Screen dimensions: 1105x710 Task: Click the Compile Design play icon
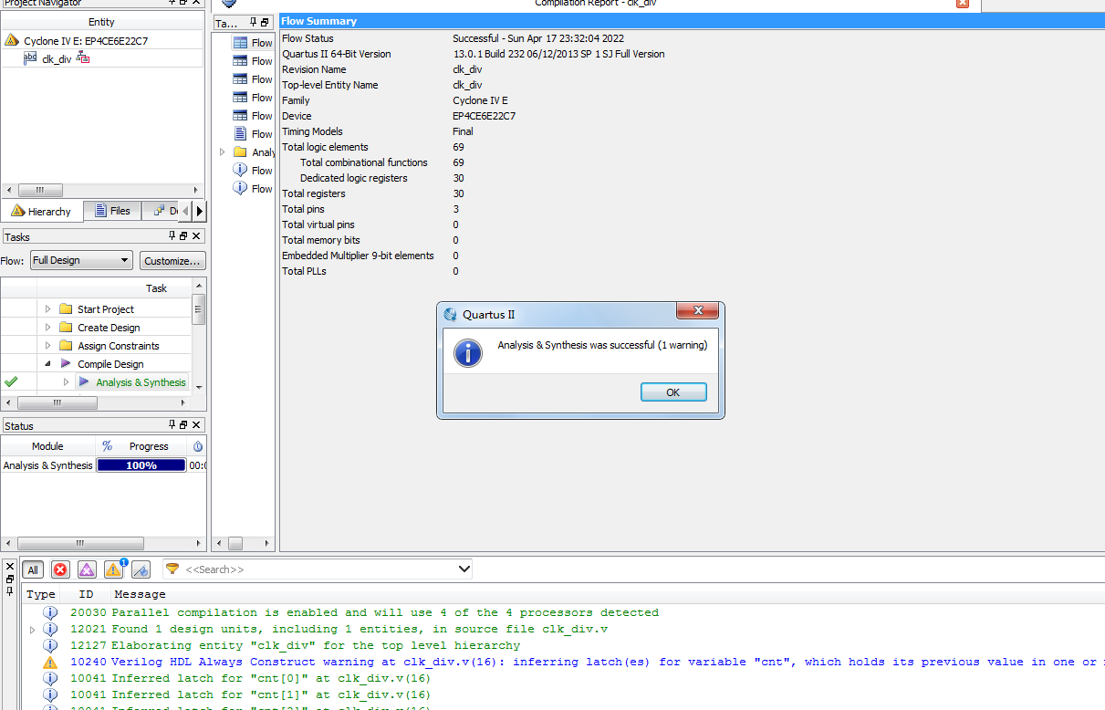click(66, 364)
